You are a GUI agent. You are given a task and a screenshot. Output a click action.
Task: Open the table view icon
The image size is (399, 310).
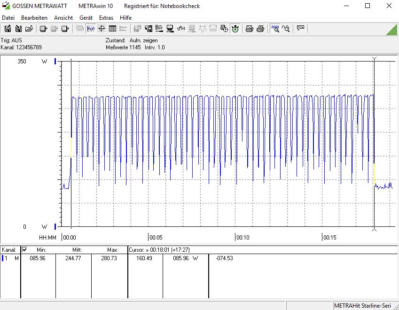coord(112,29)
